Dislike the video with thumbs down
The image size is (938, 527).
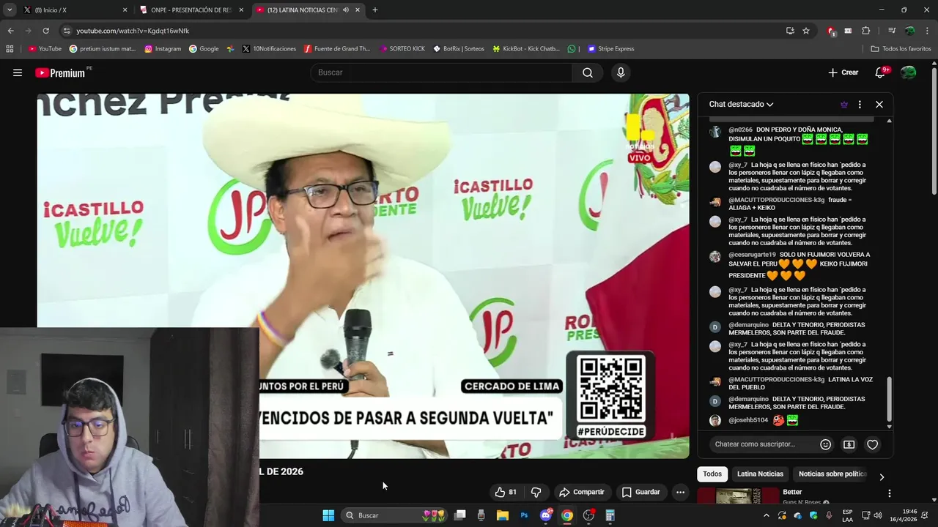[x=536, y=492]
